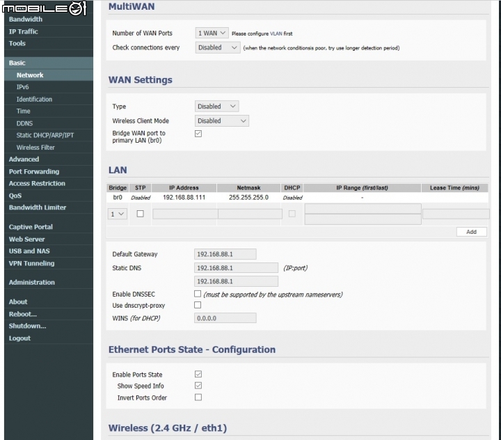Screen dimensions: 501x440
Task: Open the Administration menu
Action: coord(31,282)
